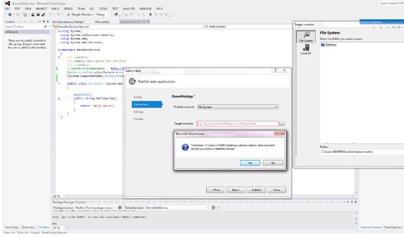The height and width of the screenshot is (238, 404).
Task: Click the Publish Web dialog help icon
Action: pos(275,70)
